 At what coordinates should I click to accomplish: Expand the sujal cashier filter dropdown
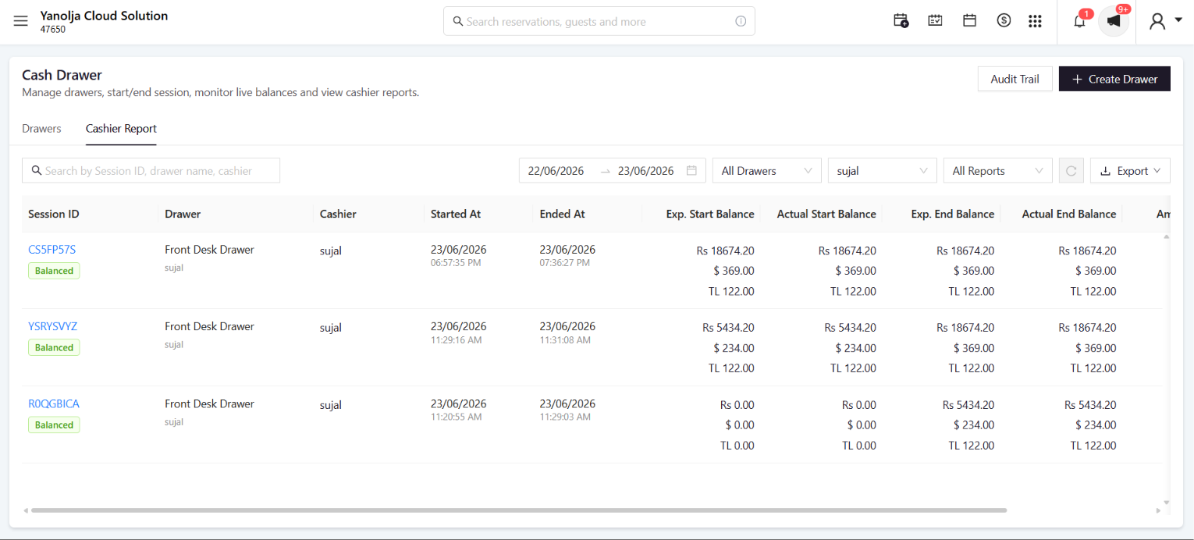point(883,171)
